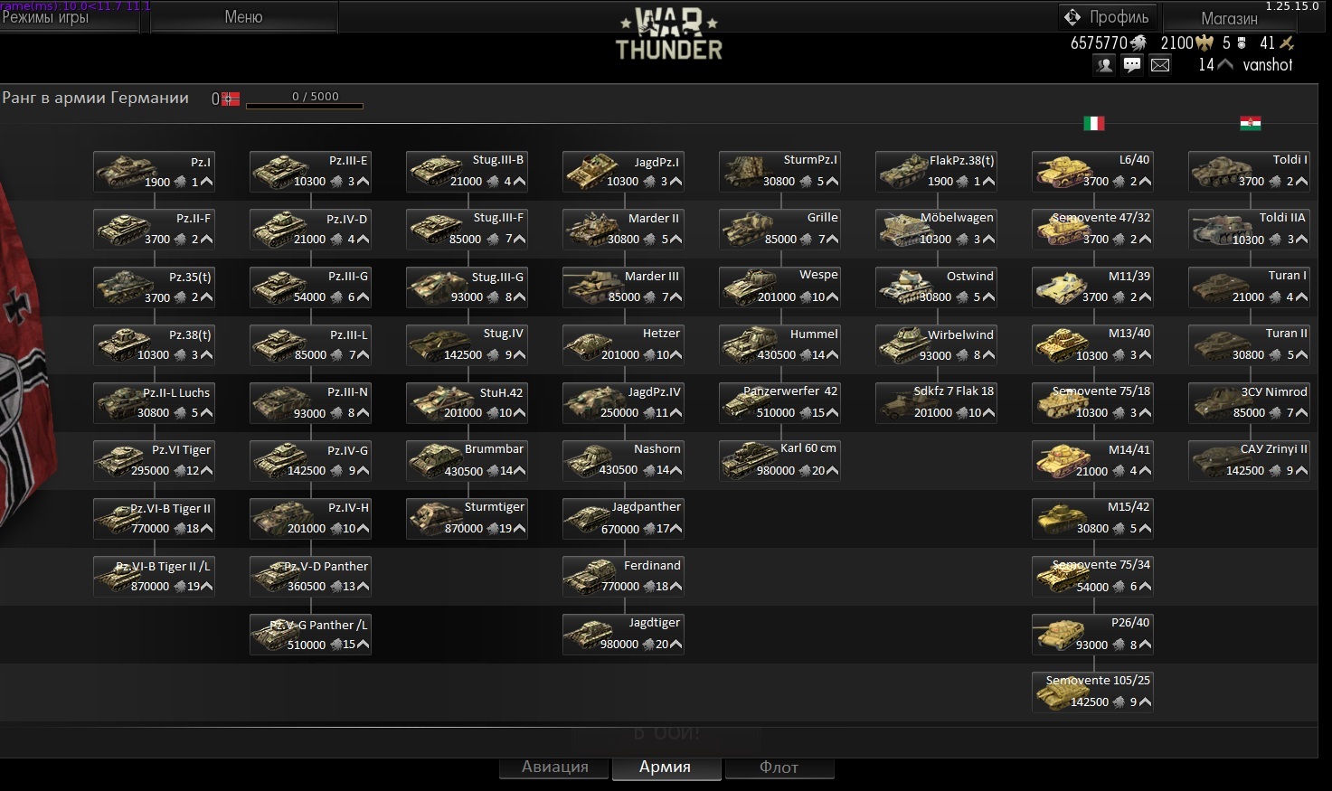Select the JagdPz.I tank destroyer
This screenshot has height=791, width=1332.
pyautogui.click(x=623, y=172)
